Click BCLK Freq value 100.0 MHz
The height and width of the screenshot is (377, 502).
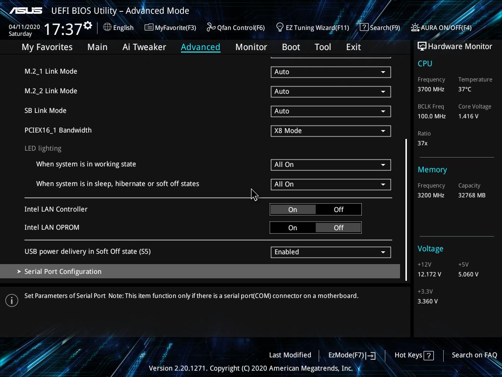[x=431, y=116]
